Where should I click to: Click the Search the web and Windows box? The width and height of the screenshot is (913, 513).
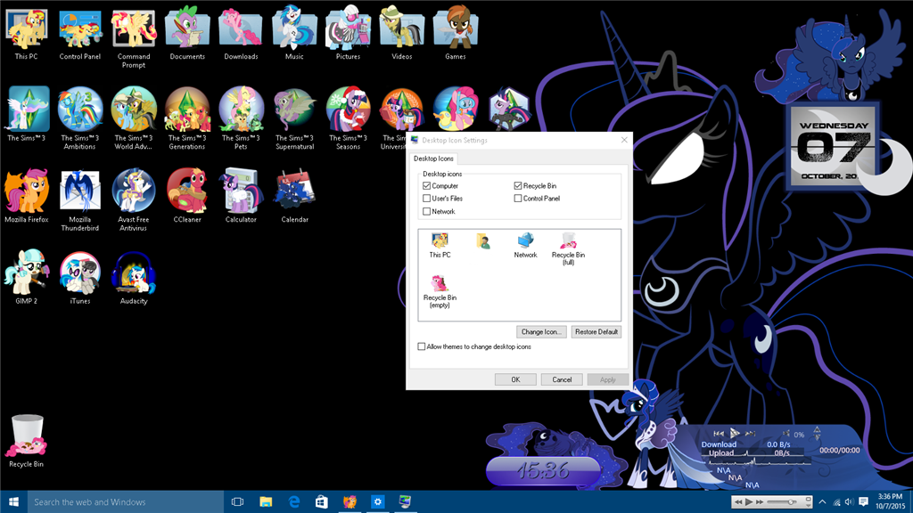[x=125, y=502]
